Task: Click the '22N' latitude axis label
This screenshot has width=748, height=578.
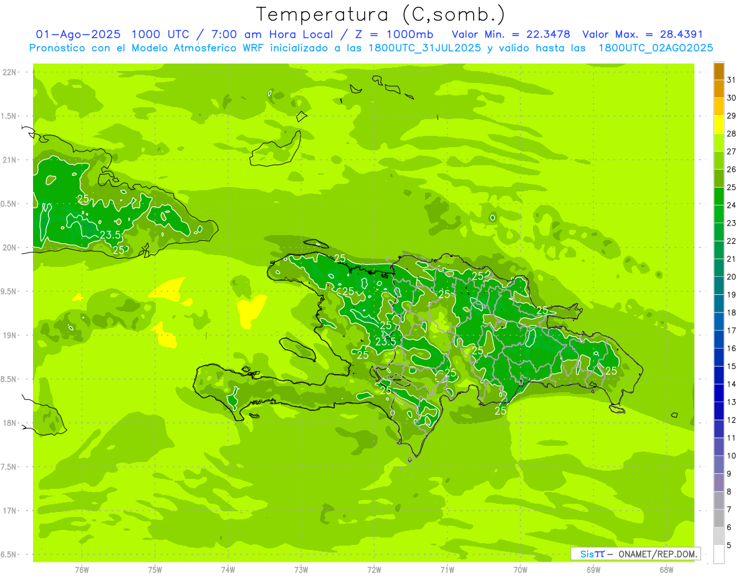Action: click(x=9, y=72)
